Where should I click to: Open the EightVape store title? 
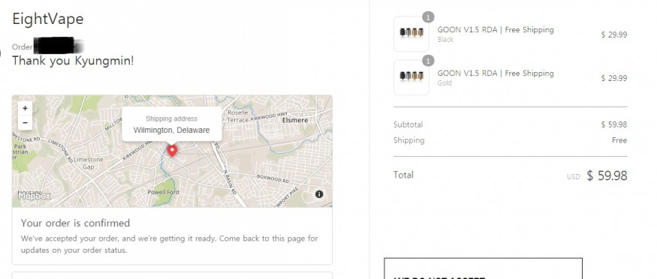tap(48, 19)
